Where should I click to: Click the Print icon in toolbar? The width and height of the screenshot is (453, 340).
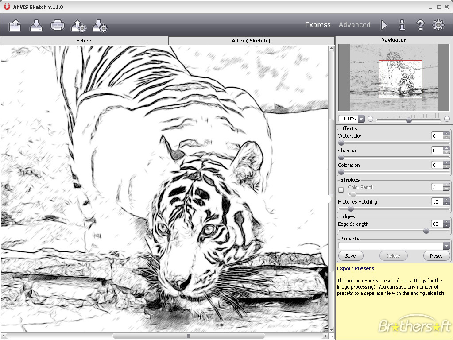point(58,25)
